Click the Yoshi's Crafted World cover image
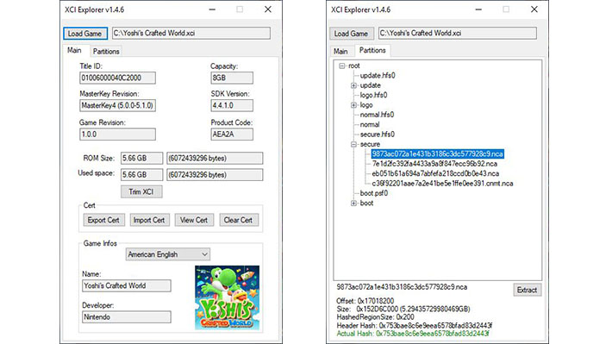Image resolution: width=612 pixels, height=344 pixels. click(x=228, y=298)
